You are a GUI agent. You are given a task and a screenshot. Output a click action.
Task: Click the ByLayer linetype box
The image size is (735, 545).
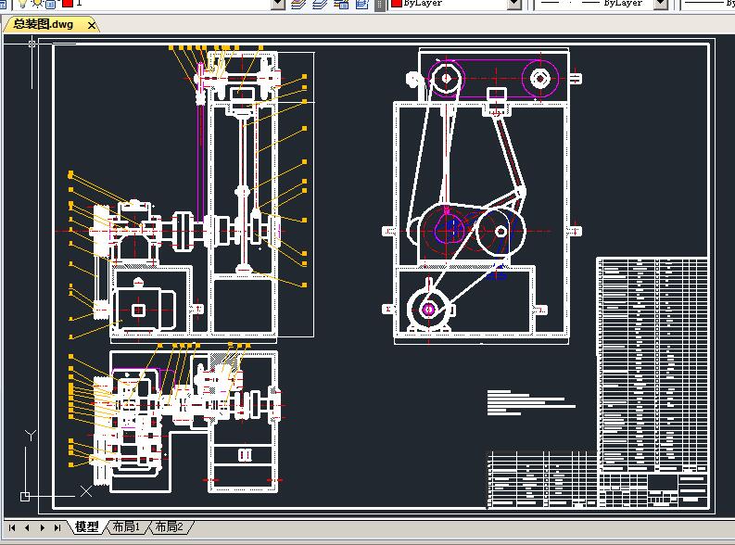pyautogui.click(x=595, y=4)
